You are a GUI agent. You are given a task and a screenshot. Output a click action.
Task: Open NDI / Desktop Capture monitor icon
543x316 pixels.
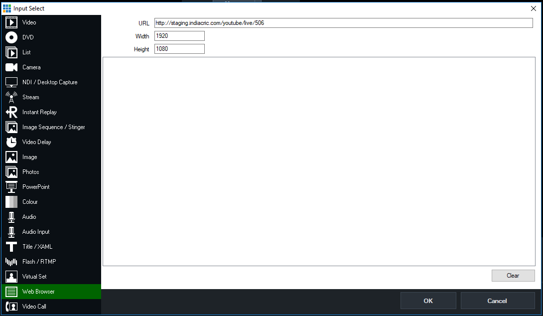(x=11, y=82)
